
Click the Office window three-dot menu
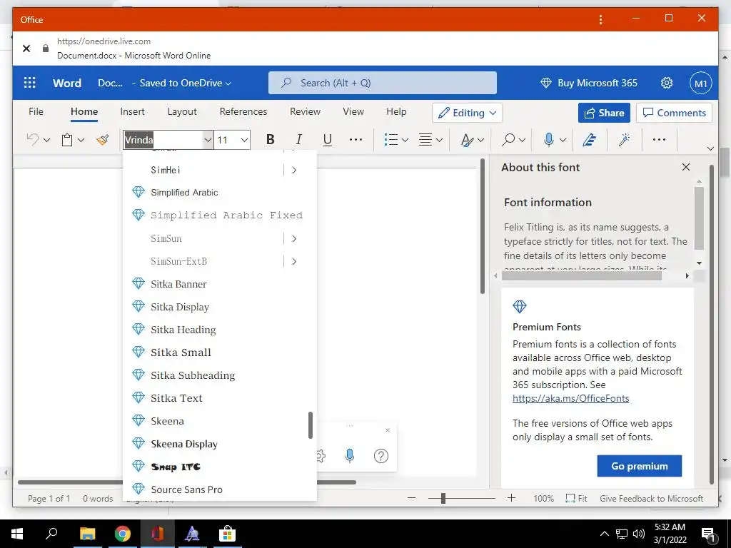pyautogui.click(x=600, y=19)
